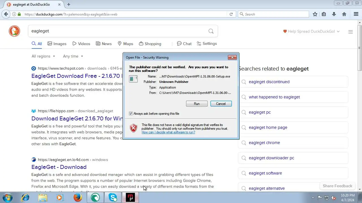The height and width of the screenshot is (203, 362).
Task: Open File Explorer from taskbar
Action: tap(43, 198)
